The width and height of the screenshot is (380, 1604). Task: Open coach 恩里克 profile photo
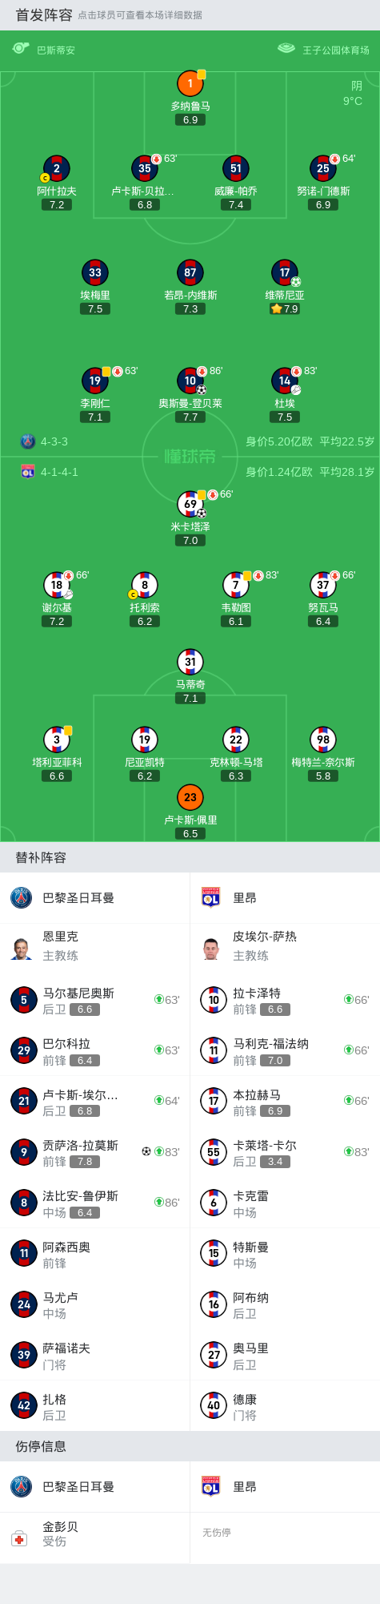pos(22,948)
